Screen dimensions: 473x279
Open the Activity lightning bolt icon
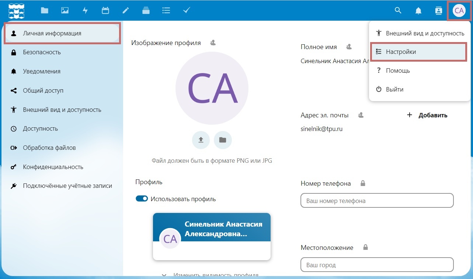coord(85,10)
